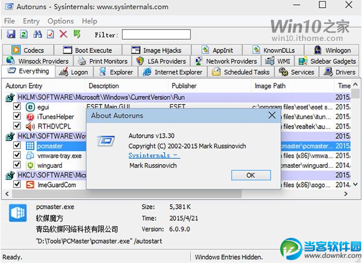Image resolution: width=362 pixels, height=264 pixels.
Task: Click the registry icon beside HKCU\SOFTWARE key
Action: point(10,175)
